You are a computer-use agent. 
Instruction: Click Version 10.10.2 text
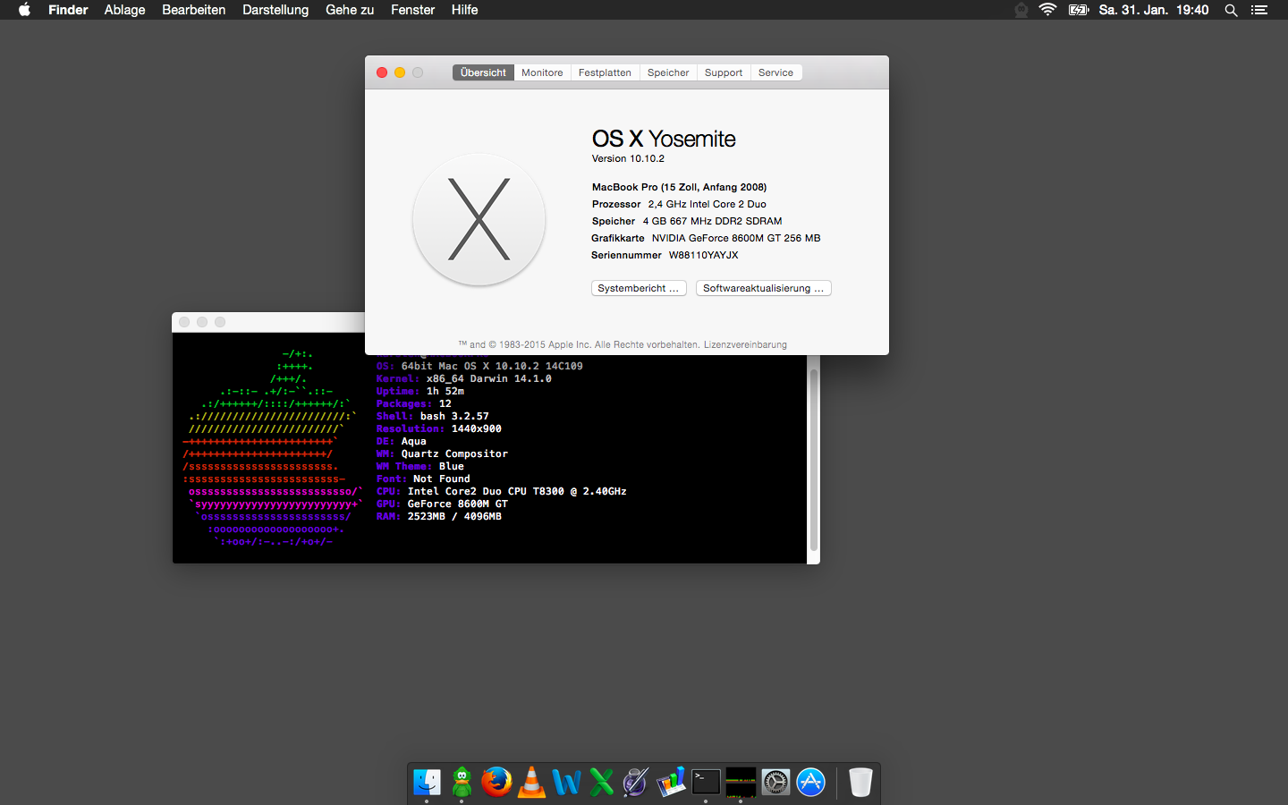click(628, 158)
